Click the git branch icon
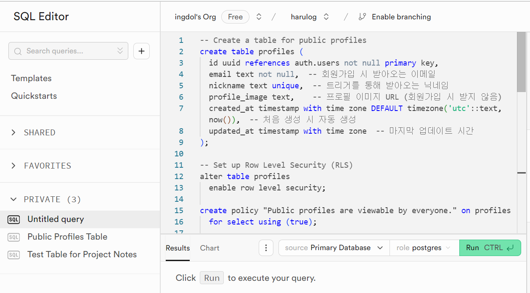The width and height of the screenshot is (530, 293). coord(362,17)
